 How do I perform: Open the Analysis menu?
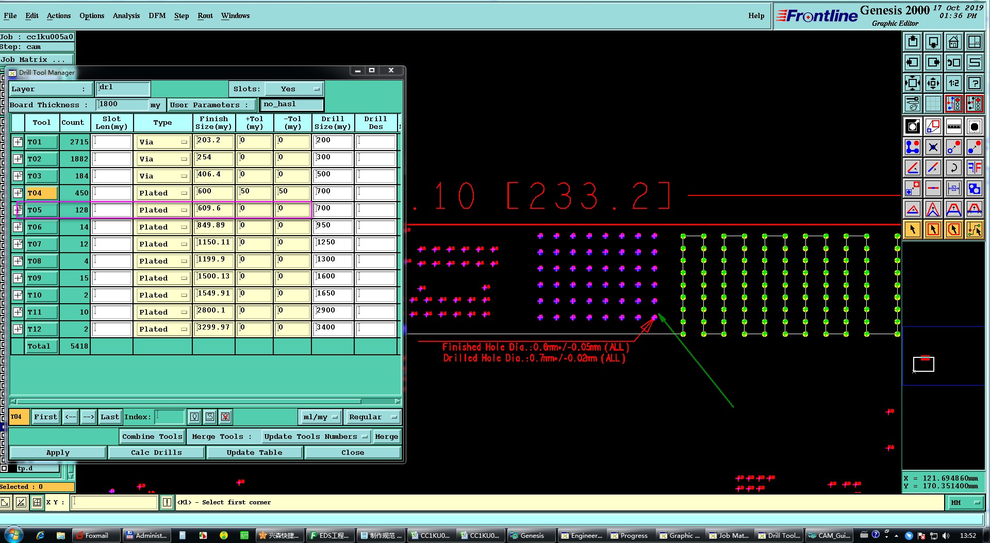click(x=126, y=15)
